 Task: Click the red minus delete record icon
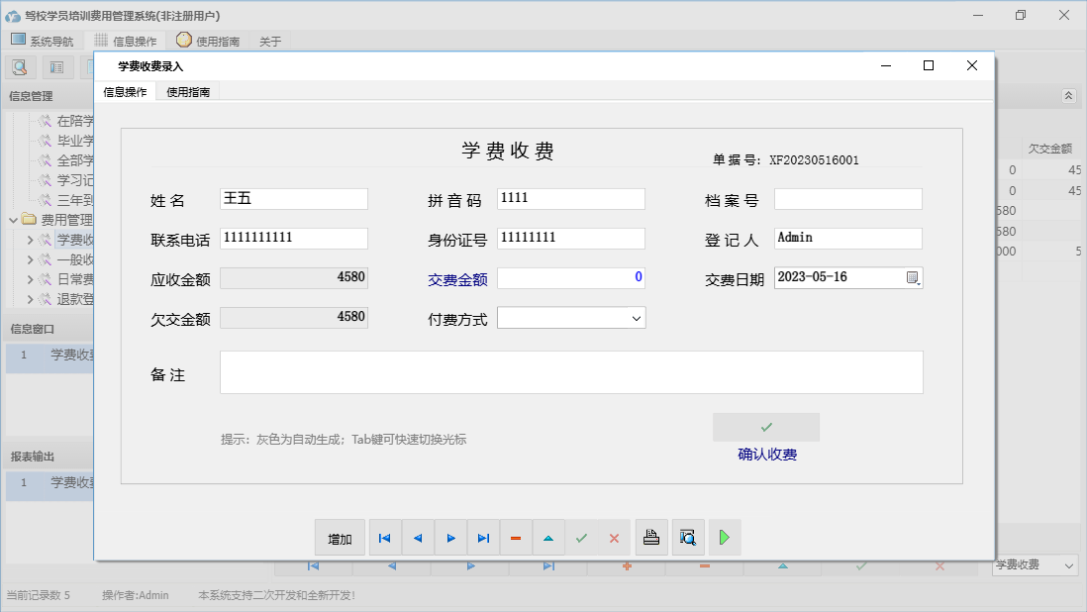pos(516,538)
